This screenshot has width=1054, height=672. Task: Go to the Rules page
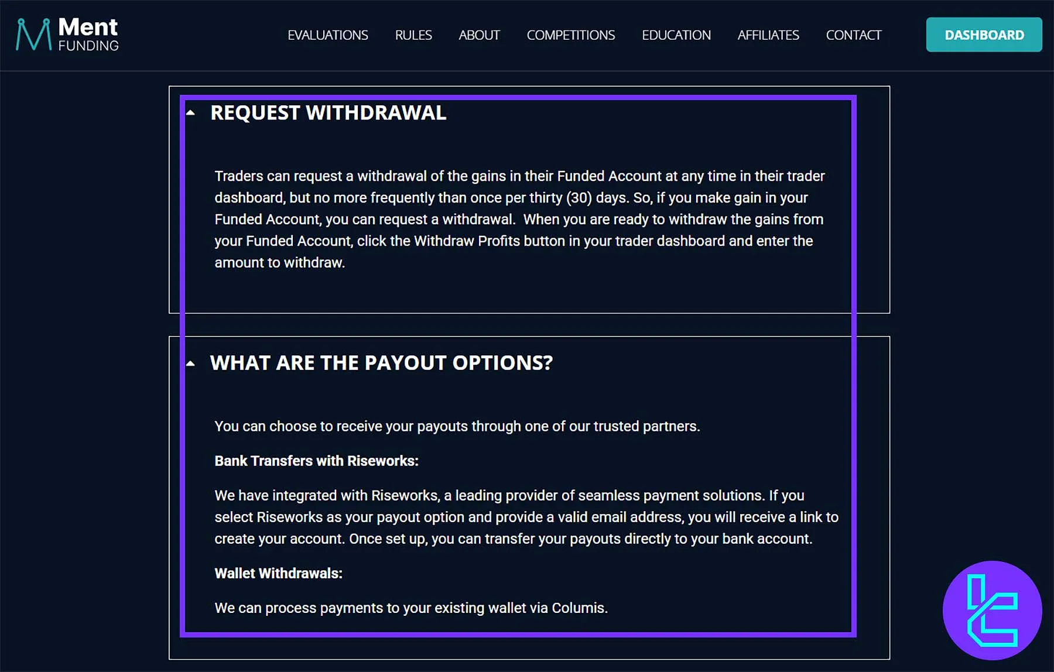pyautogui.click(x=413, y=35)
